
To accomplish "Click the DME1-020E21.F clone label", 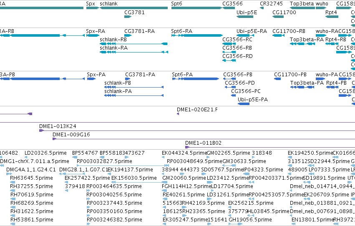I will coord(197,110).
